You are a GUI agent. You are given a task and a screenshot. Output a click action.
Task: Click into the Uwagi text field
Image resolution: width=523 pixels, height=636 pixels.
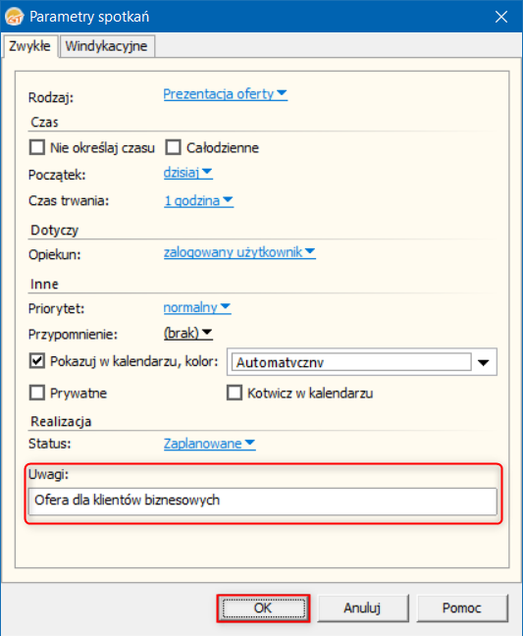point(263,502)
